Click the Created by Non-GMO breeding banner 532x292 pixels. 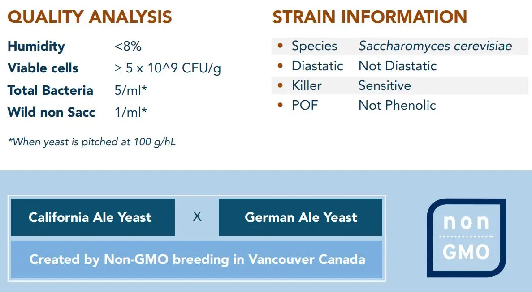click(197, 259)
